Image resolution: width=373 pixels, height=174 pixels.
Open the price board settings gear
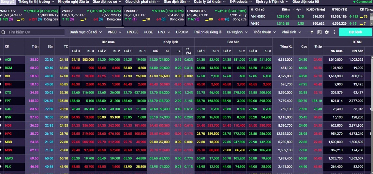point(327,32)
